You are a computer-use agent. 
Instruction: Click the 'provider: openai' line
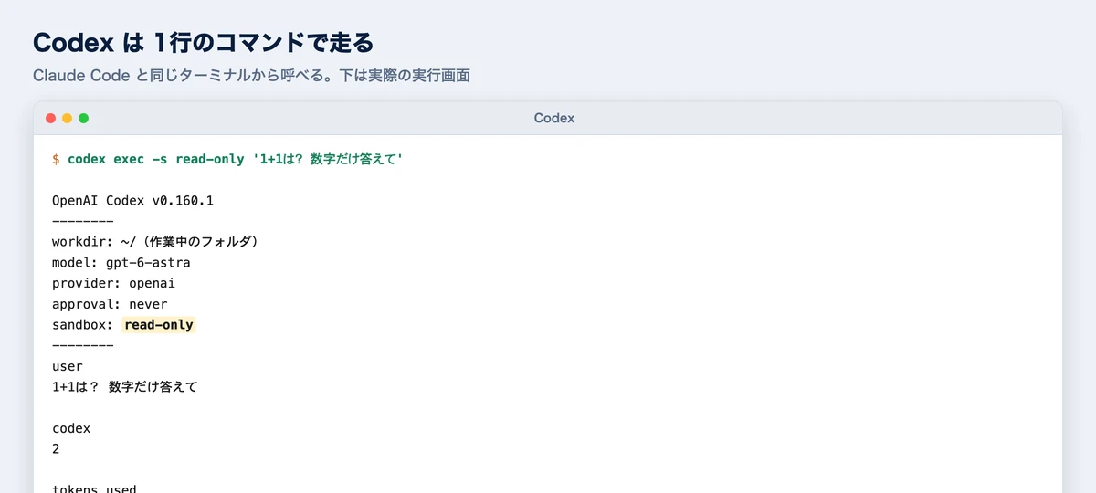point(113,283)
